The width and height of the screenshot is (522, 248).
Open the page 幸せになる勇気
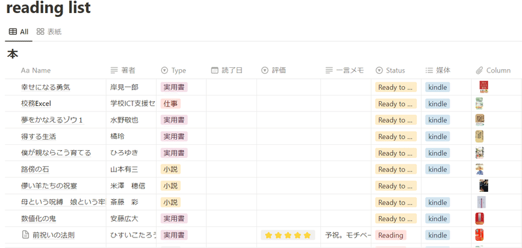pyautogui.click(x=45, y=87)
